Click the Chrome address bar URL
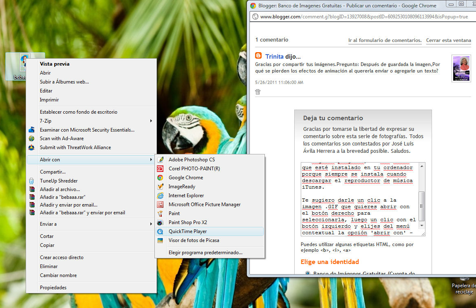Viewport: 476px width, 308px height. pos(364,17)
